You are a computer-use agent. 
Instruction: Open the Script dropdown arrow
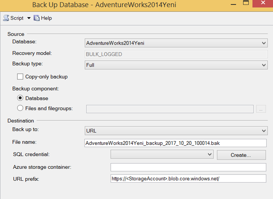(29, 18)
